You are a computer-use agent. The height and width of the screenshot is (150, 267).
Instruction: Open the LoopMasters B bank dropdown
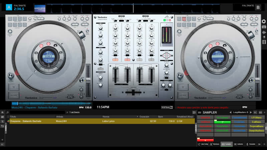(x=240, y=112)
